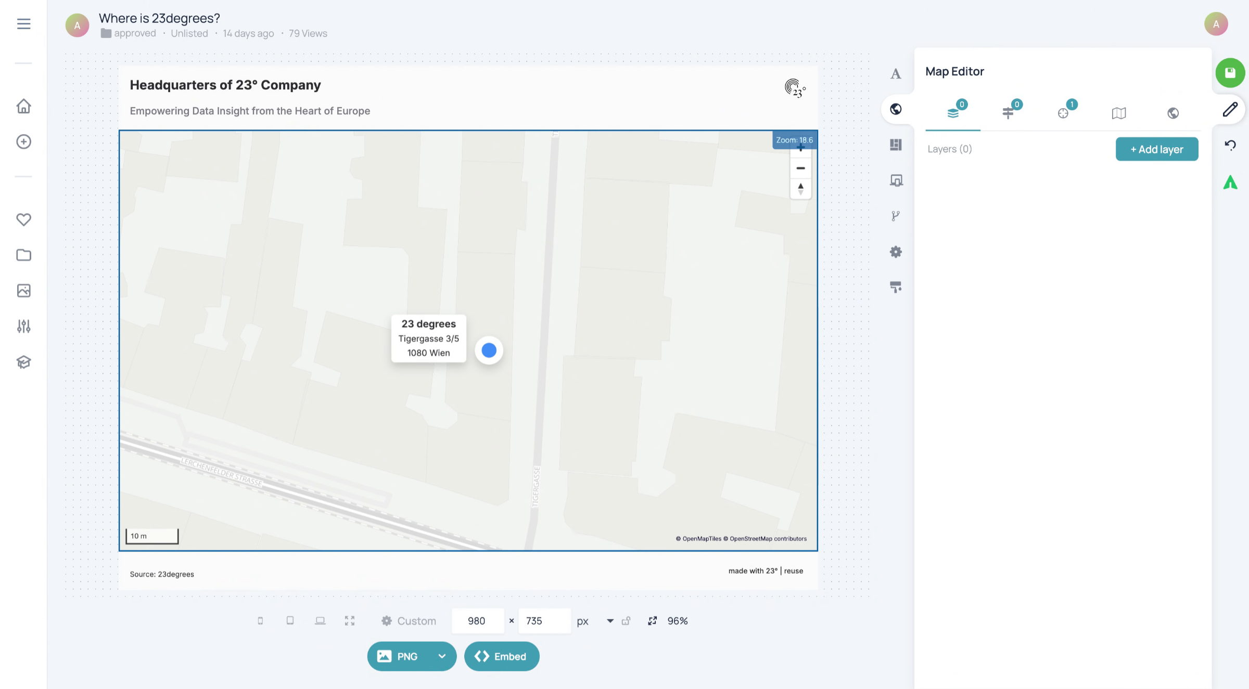Open the branch versions tool
This screenshot has width=1249, height=689.
point(896,216)
